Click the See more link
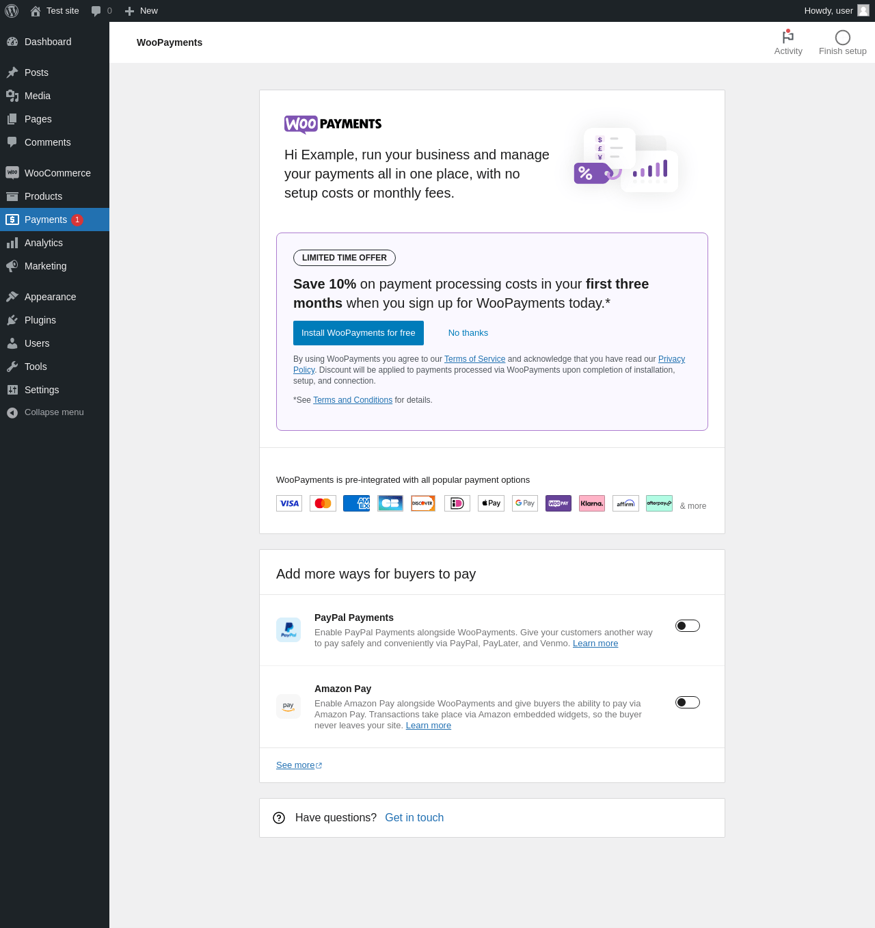Viewport: 875px width, 928px height. (x=299, y=765)
